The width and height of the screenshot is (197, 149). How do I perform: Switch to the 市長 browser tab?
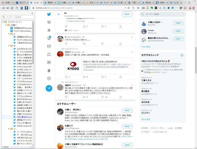(7, 2)
